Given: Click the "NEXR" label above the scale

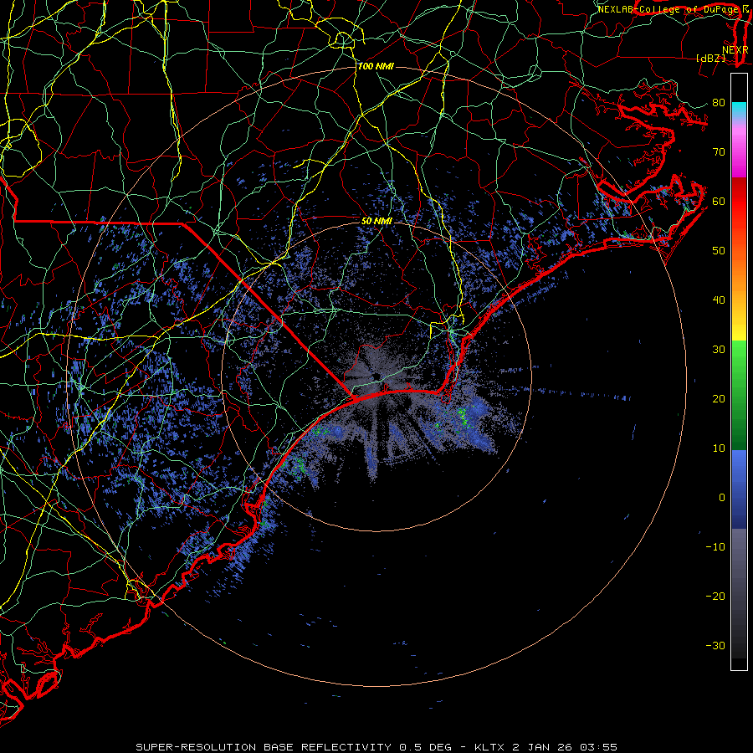Looking at the screenshot, I should click(x=735, y=49).
